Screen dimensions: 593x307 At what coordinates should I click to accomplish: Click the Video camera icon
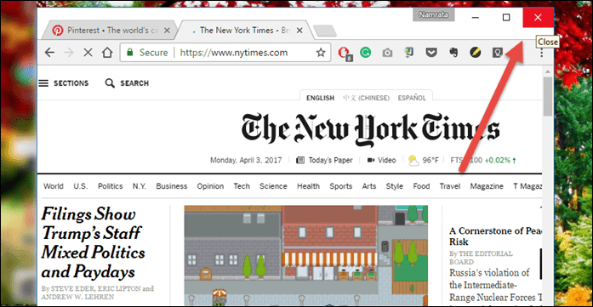(371, 161)
